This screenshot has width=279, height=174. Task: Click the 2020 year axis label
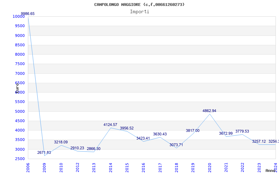(210, 168)
